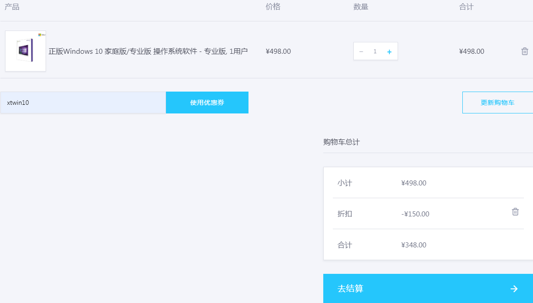Screen dimensions: 533x303
Task: Select the 数量 column header
Action: click(x=361, y=7)
